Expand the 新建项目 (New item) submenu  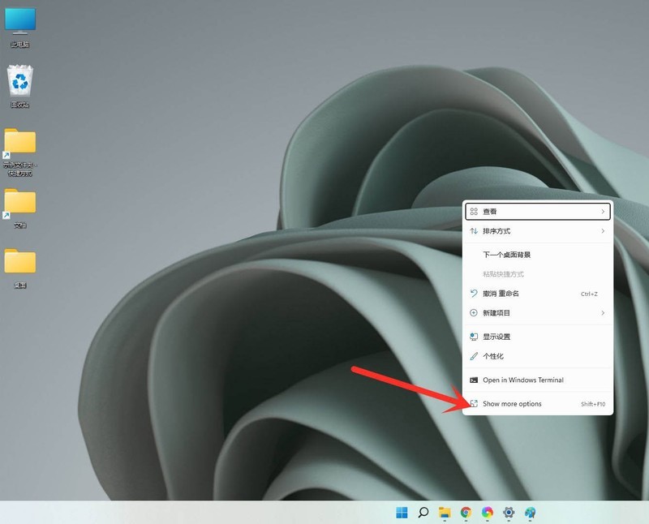[537, 313]
